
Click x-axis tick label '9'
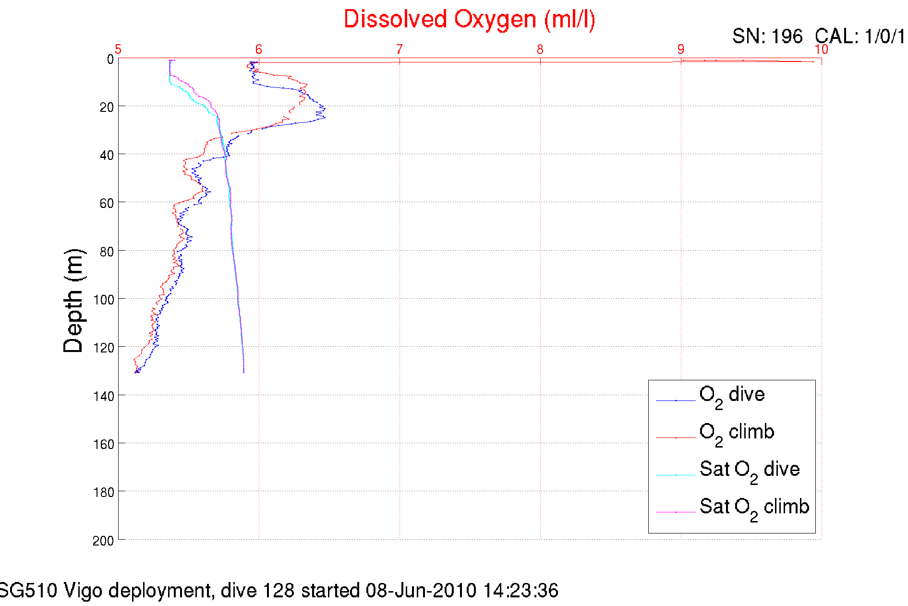681,49
